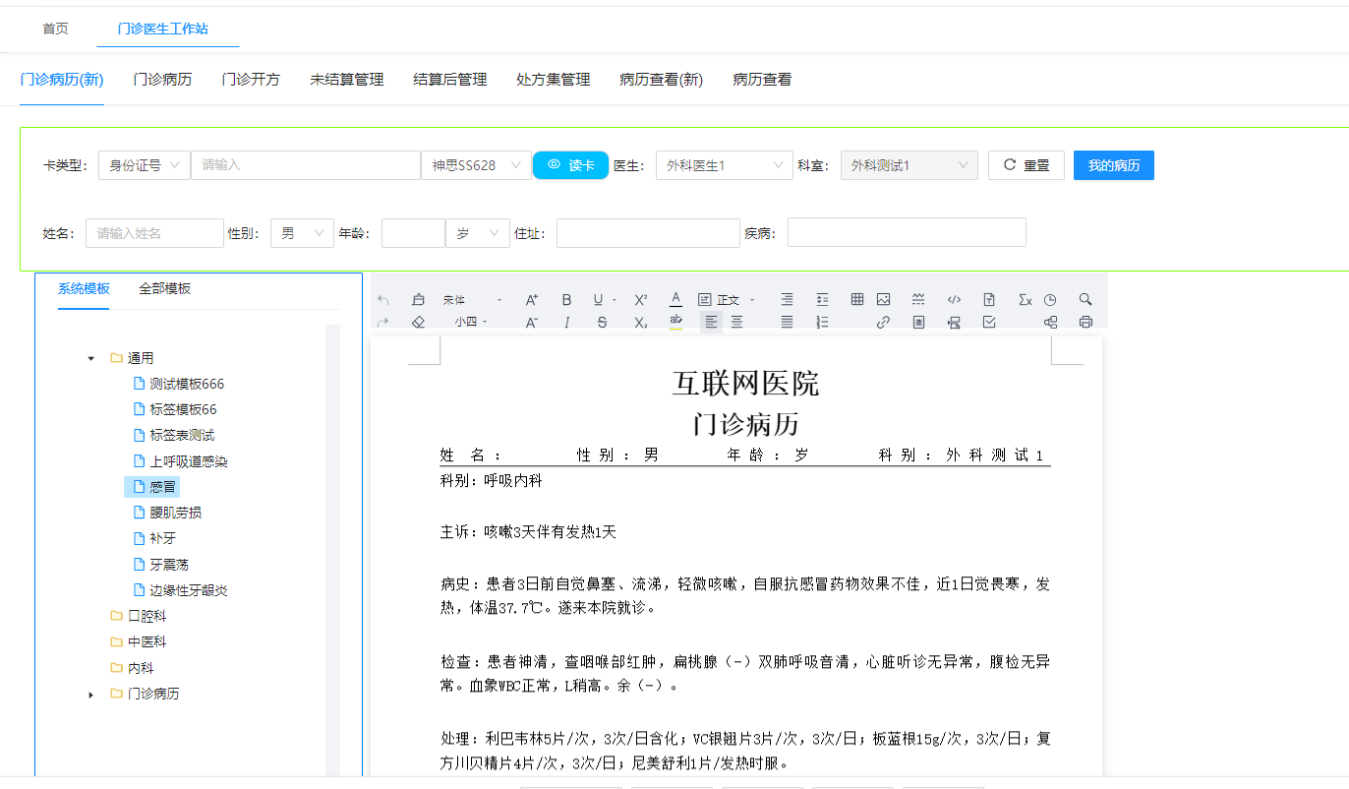Toggle left text alignment

click(x=710, y=322)
